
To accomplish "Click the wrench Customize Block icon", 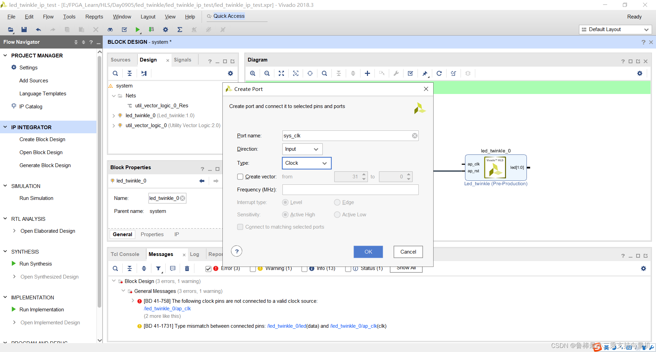I will click(x=396, y=73).
